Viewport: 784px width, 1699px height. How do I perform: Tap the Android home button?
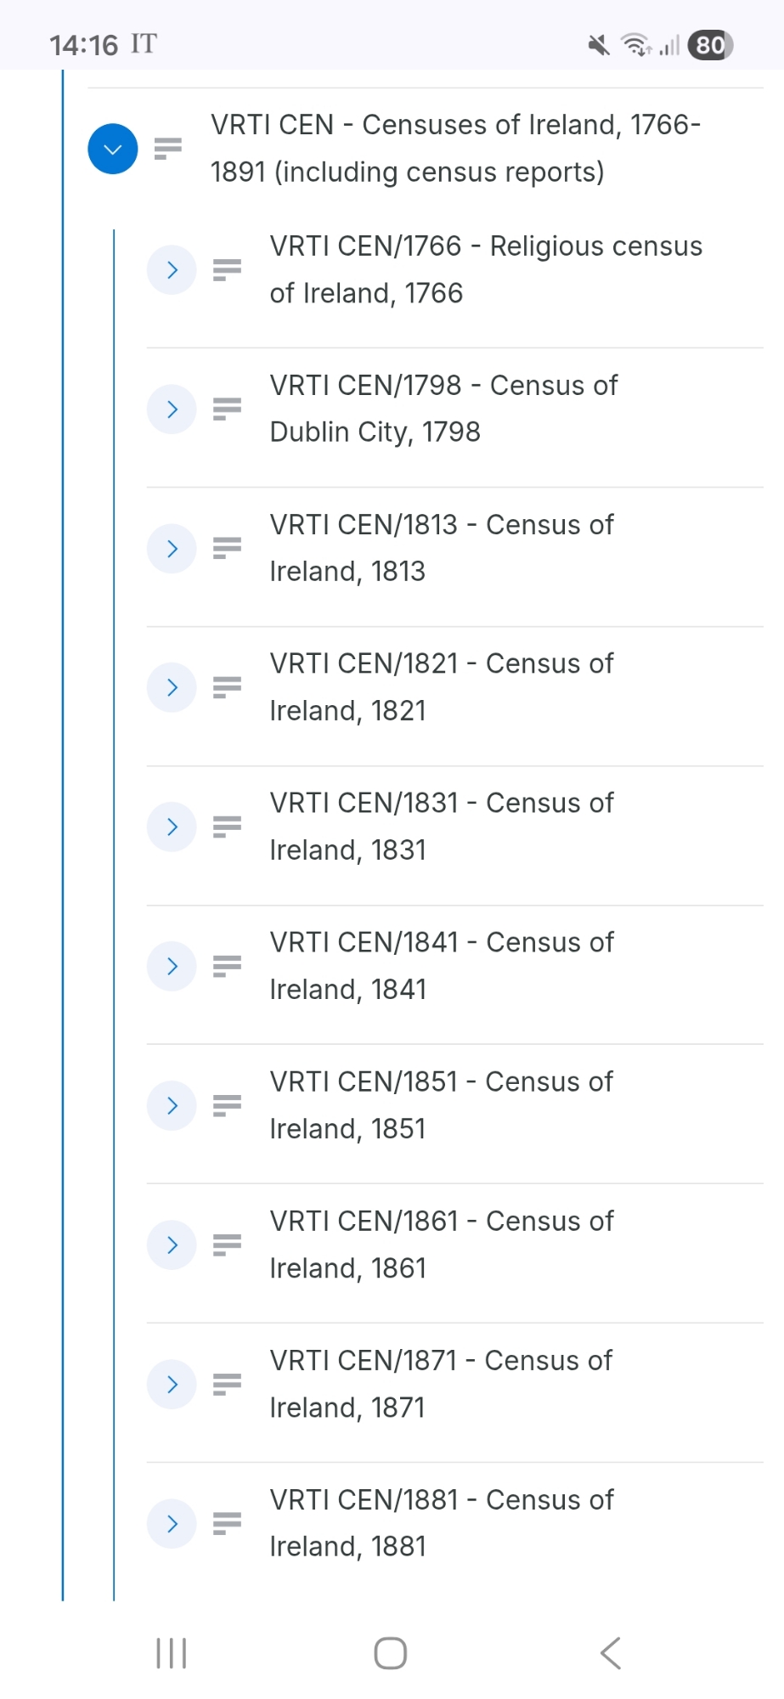[x=391, y=1653]
